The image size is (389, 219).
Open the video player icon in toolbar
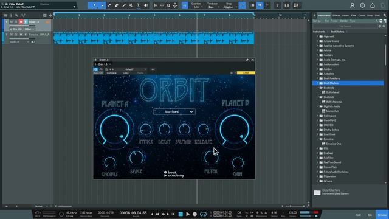[x=287, y=5]
